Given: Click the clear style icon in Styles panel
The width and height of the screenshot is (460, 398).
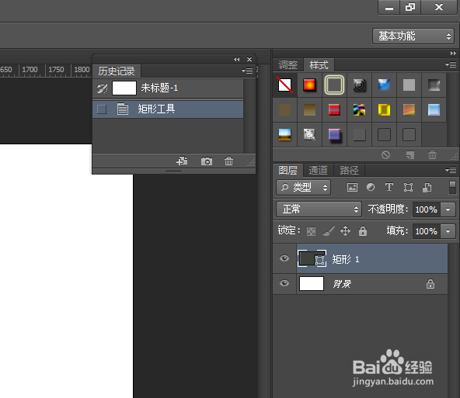Looking at the screenshot, I should pyautogui.click(x=385, y=154).
